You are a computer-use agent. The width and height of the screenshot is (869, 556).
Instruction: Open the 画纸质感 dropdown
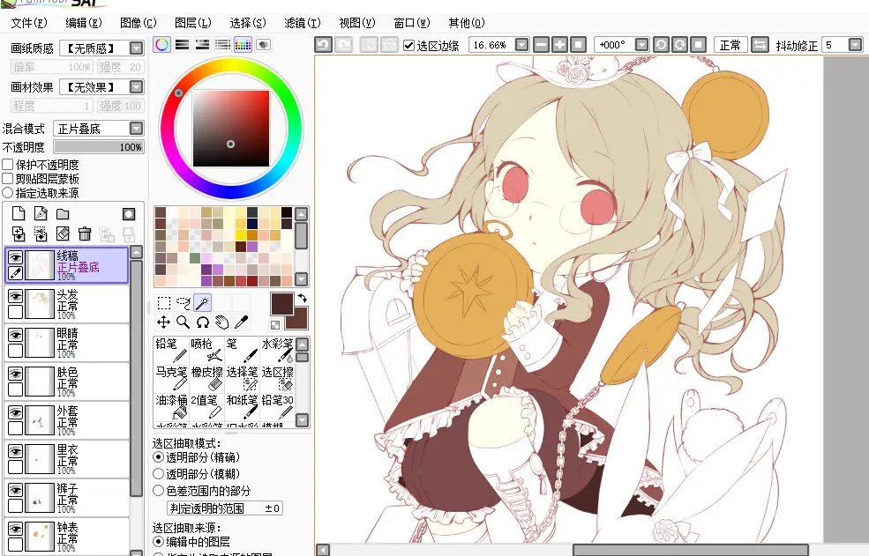tap(137, 48)
